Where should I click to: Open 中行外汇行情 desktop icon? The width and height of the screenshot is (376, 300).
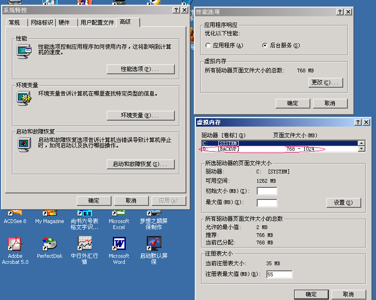coord(85,250)
